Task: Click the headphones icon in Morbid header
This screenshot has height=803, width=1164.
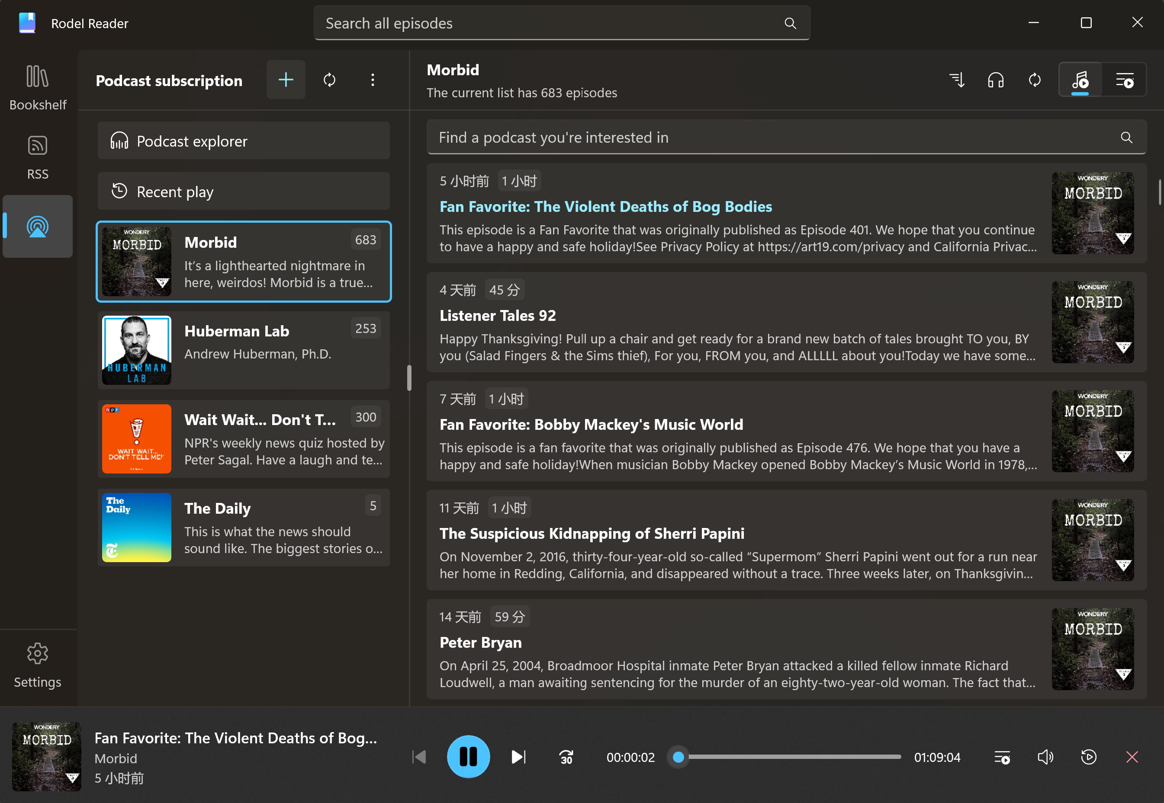Action: (996, 80)
